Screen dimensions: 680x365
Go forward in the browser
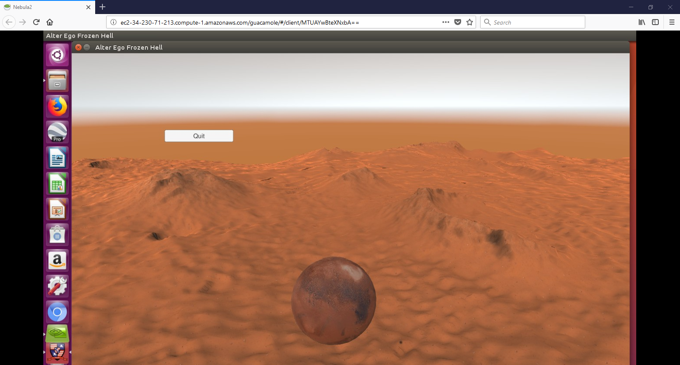(x=23, y=22)
